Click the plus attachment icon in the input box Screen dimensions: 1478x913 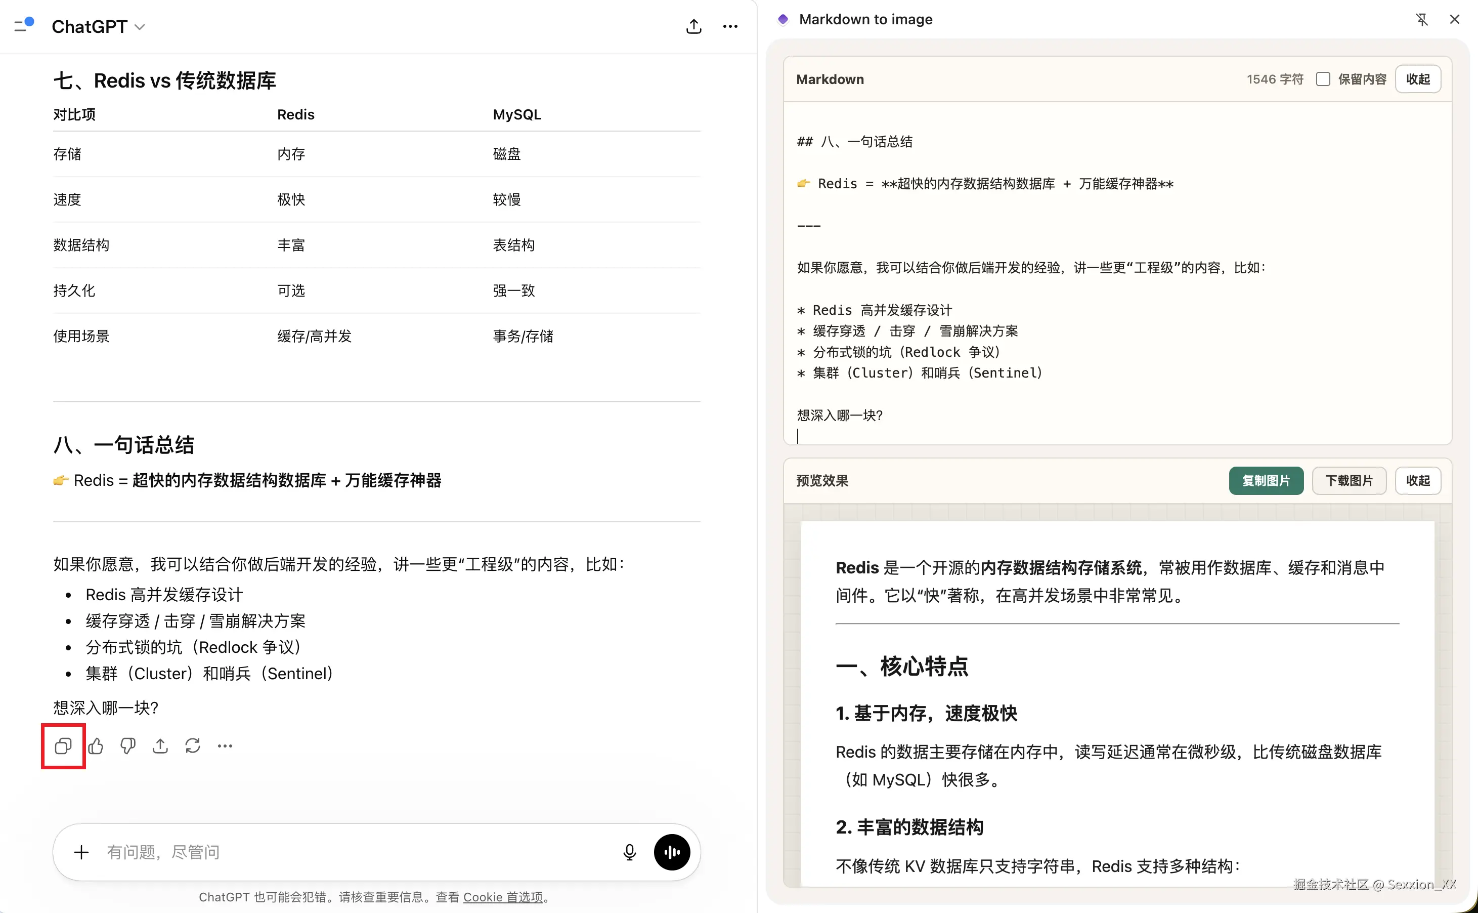coord(81,852)
